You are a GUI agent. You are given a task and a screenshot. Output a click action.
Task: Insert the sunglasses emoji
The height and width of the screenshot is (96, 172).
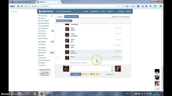point(91,74)
